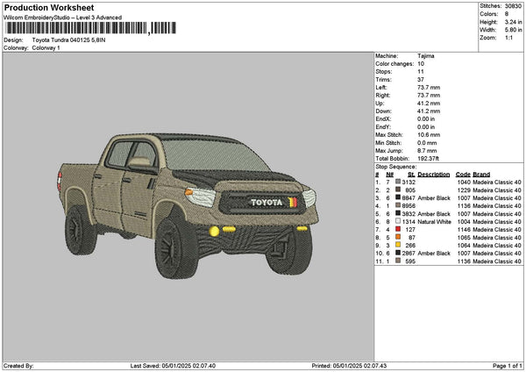Select the Amber Black swatch in stop 3
This screenshot has height=372, width=526.
click(x=398, y=197)
